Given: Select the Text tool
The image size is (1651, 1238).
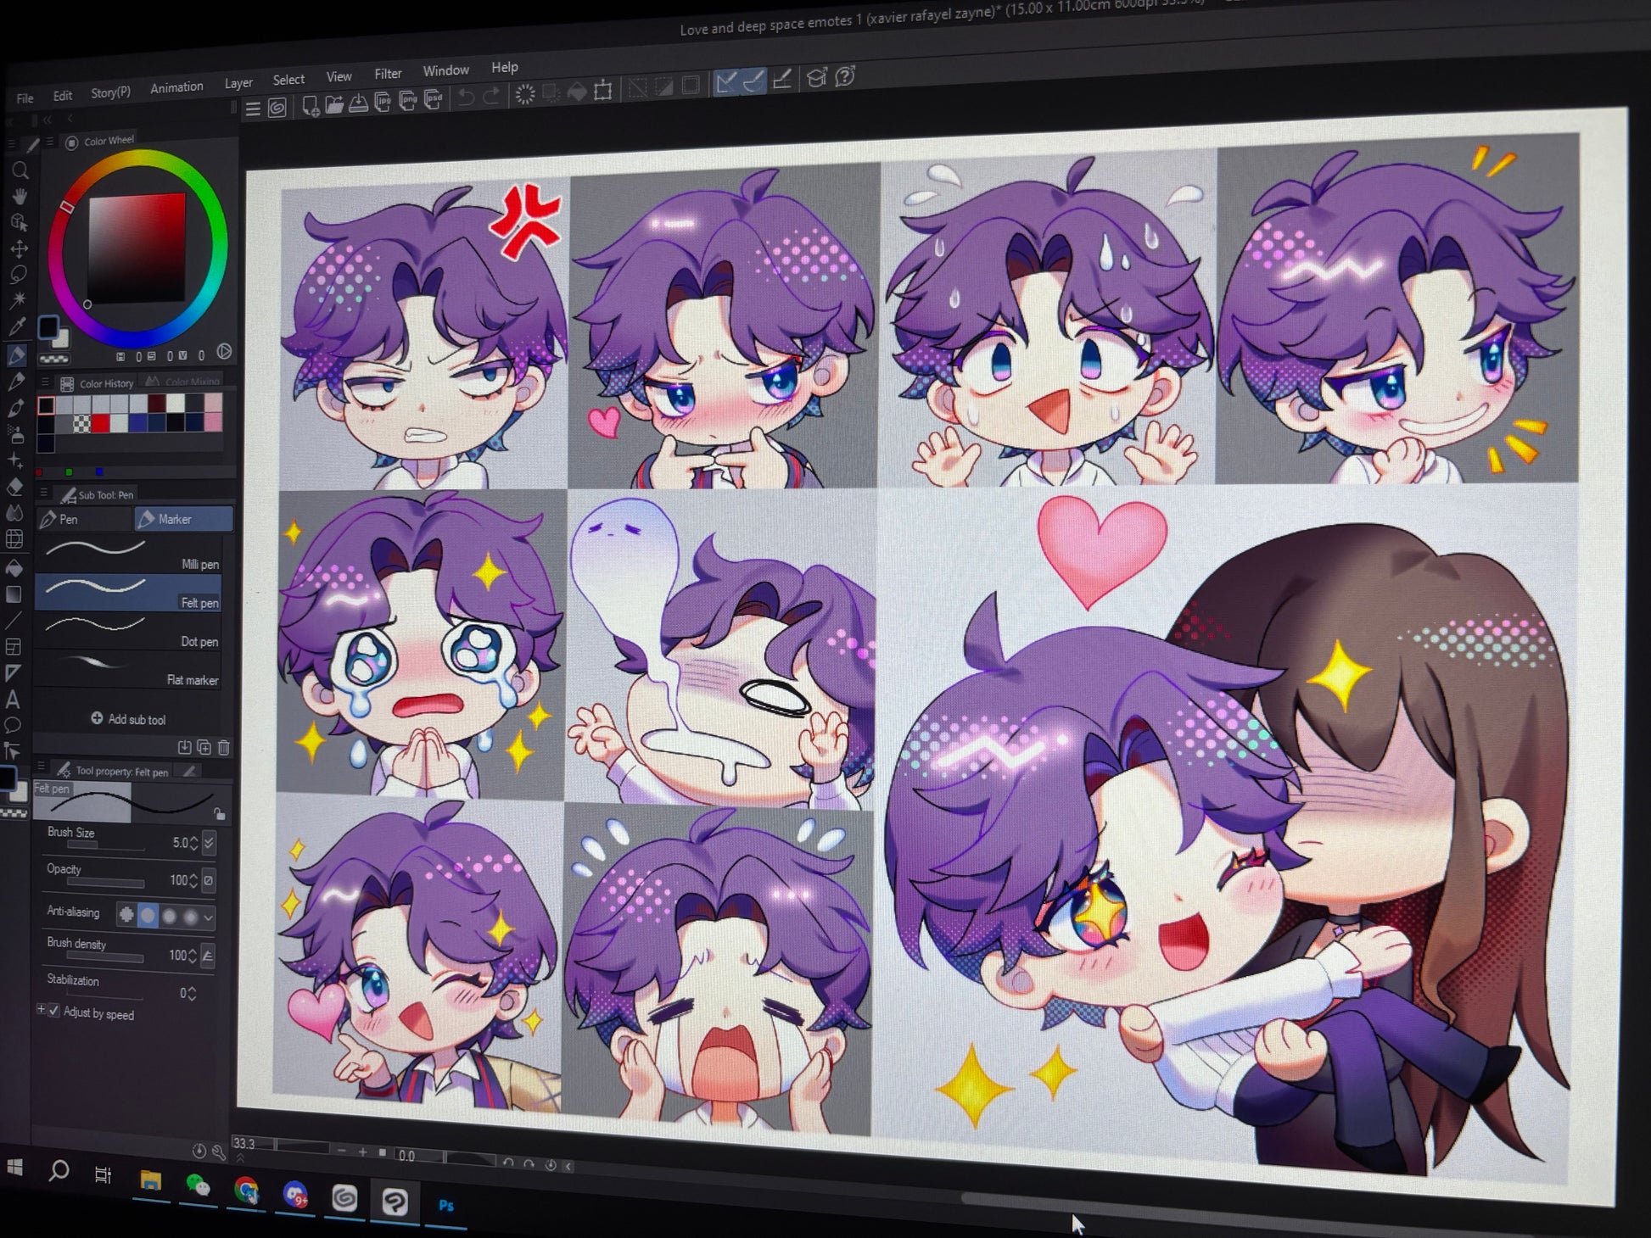Looking at the screenshot, I should pos(13,700).
